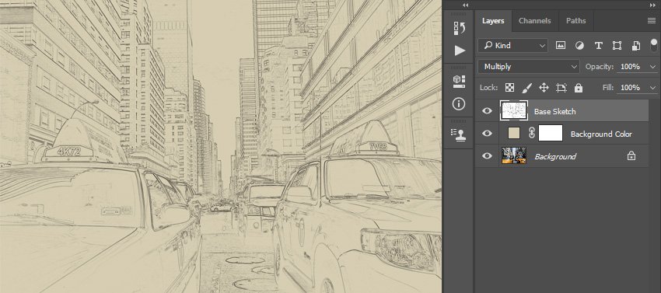Open the Opacity slider dropdown arrow
Viewport: 661px width, 293px height.
(x=653, y=67)
